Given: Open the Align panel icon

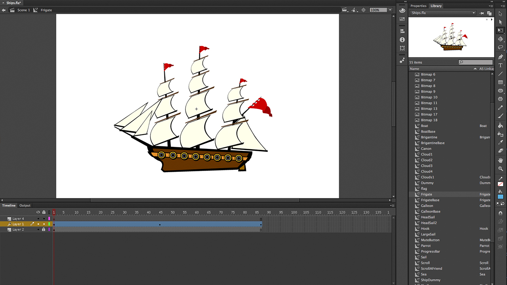Looking at the screenshot, I should (x=402, y=31).
